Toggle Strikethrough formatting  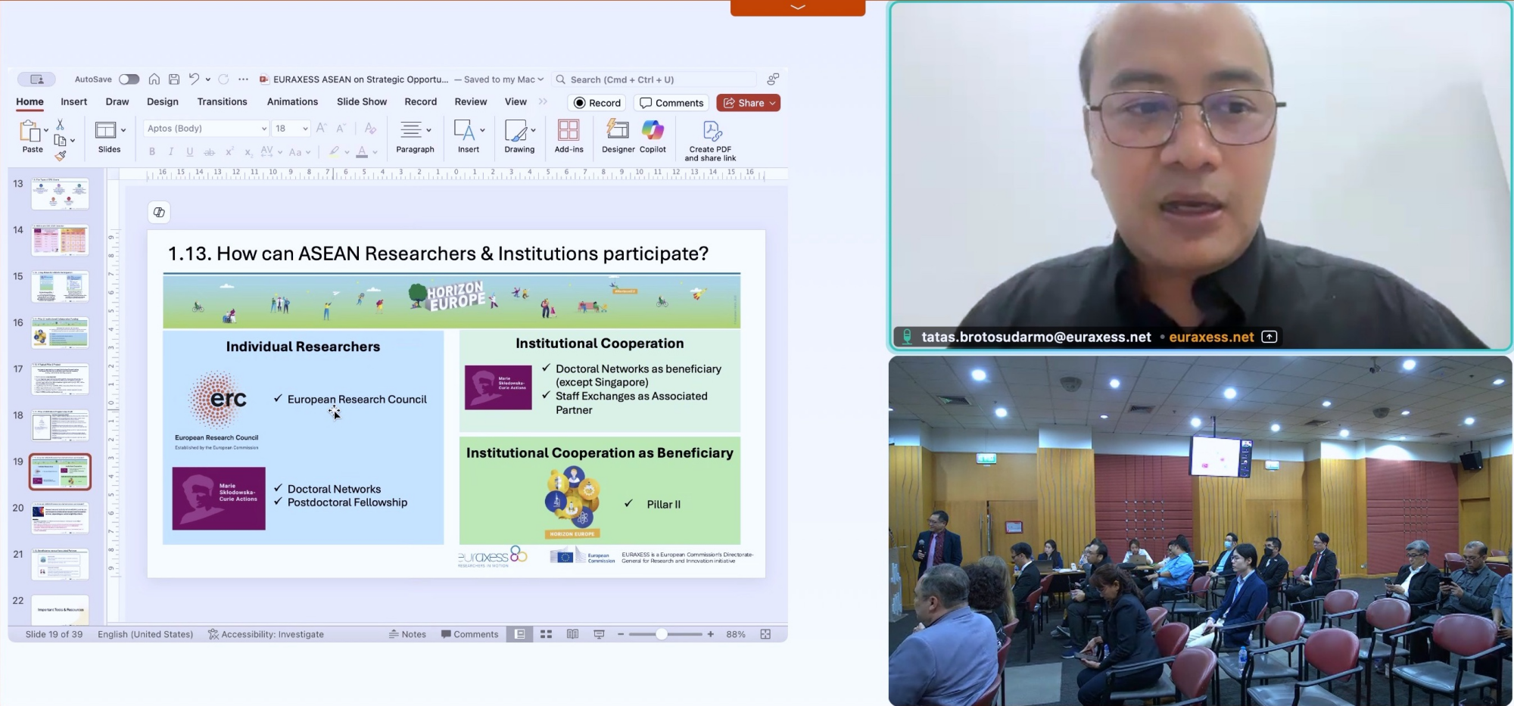(x=210, y=152)
